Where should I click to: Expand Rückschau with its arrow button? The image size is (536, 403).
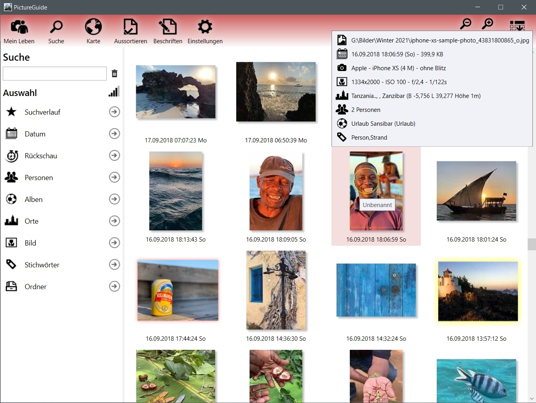(x=114, y=155)
